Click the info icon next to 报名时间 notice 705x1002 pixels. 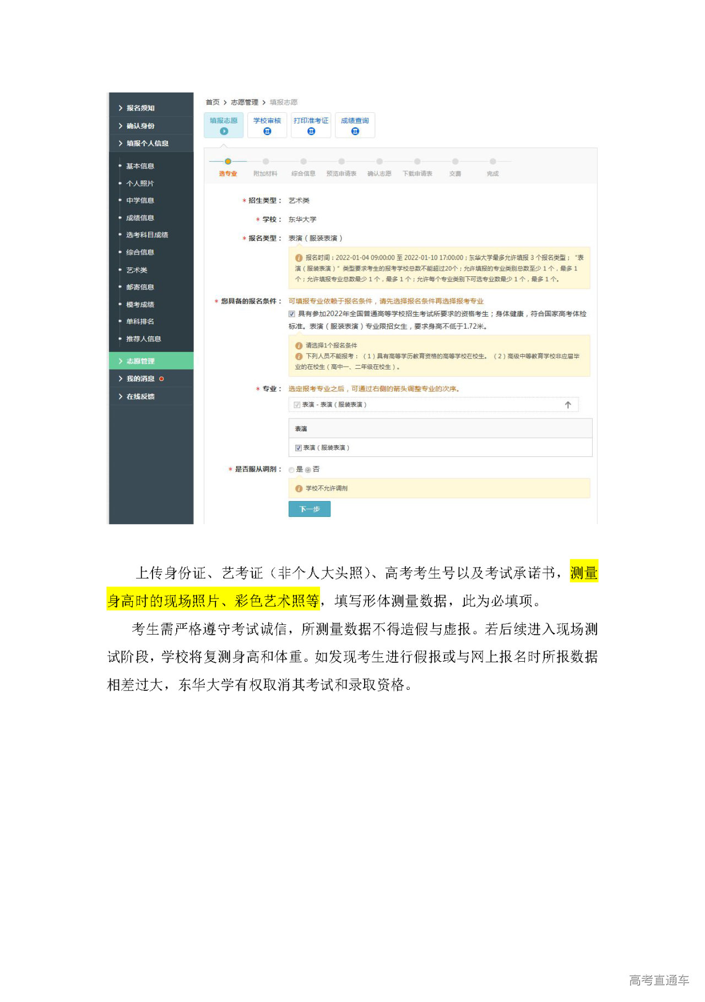pyautogui.click(x=299, y=258)
